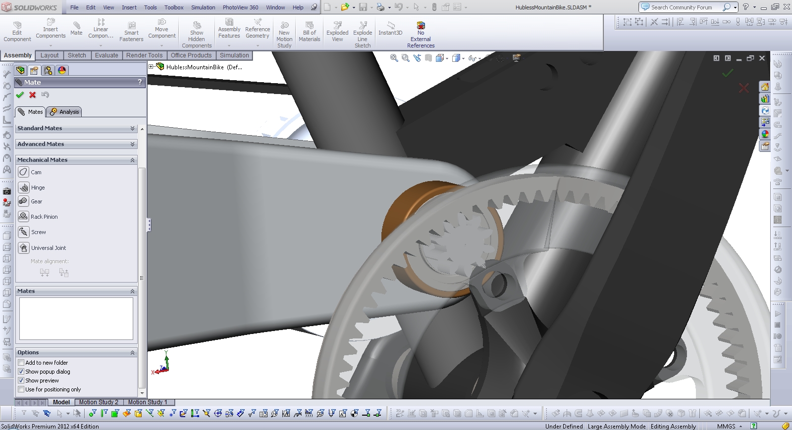Choose the Hinge mate type
792x430 pixels.
tap(23, 188)
